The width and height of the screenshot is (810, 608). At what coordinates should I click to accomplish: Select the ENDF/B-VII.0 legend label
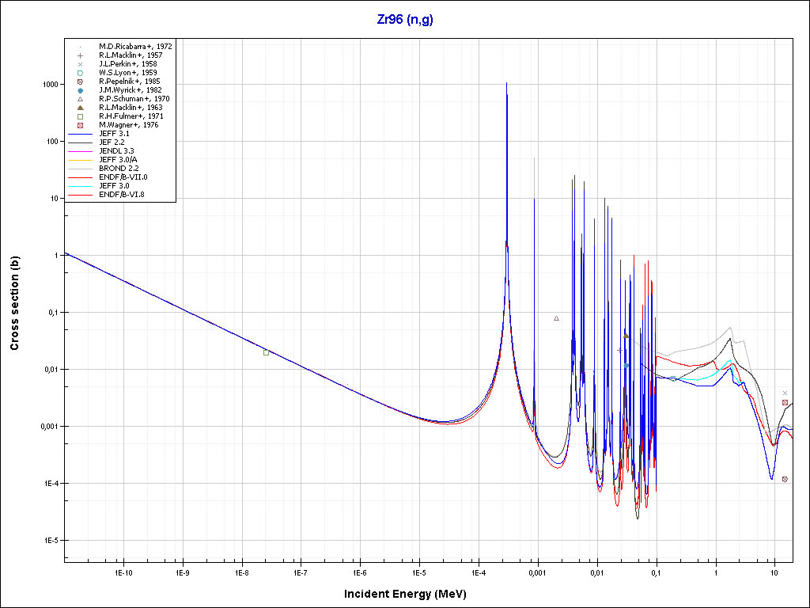click(123, 177)
